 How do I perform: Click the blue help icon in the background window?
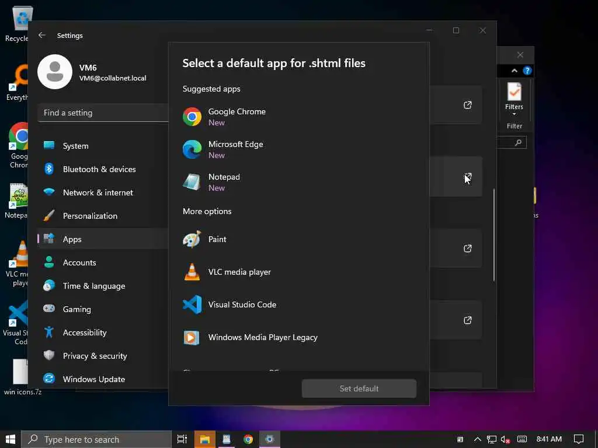tap(527, 71)
